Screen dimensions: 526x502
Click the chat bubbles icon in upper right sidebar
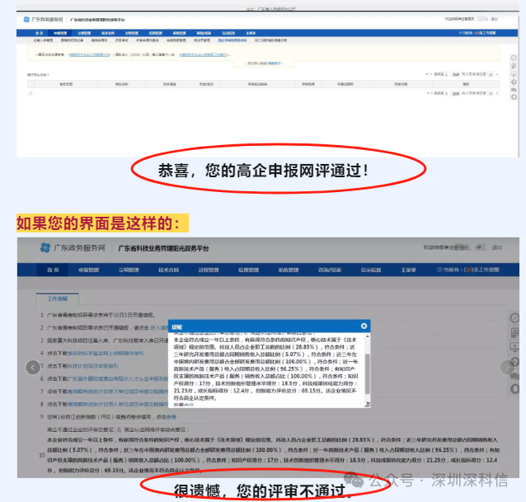[514, 90]
